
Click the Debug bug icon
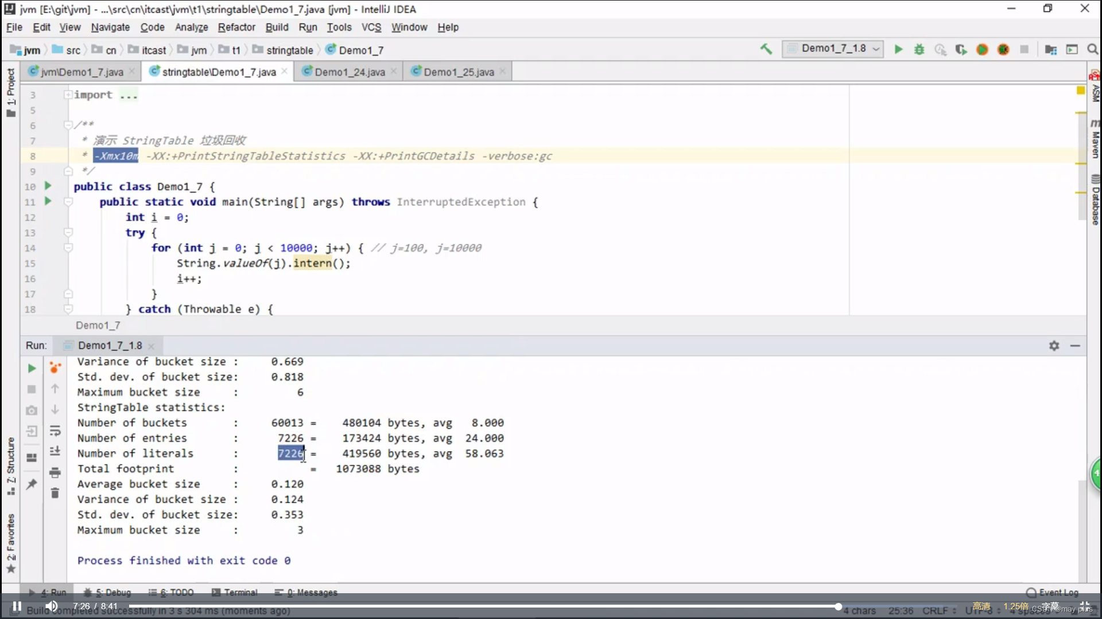click(919, 49)
